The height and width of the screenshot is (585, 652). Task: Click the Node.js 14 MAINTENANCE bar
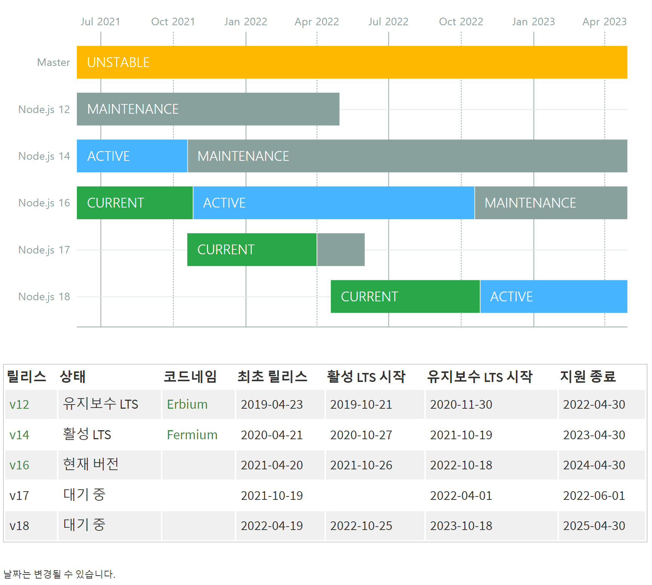pyautogui.click(x=407, y=156)
